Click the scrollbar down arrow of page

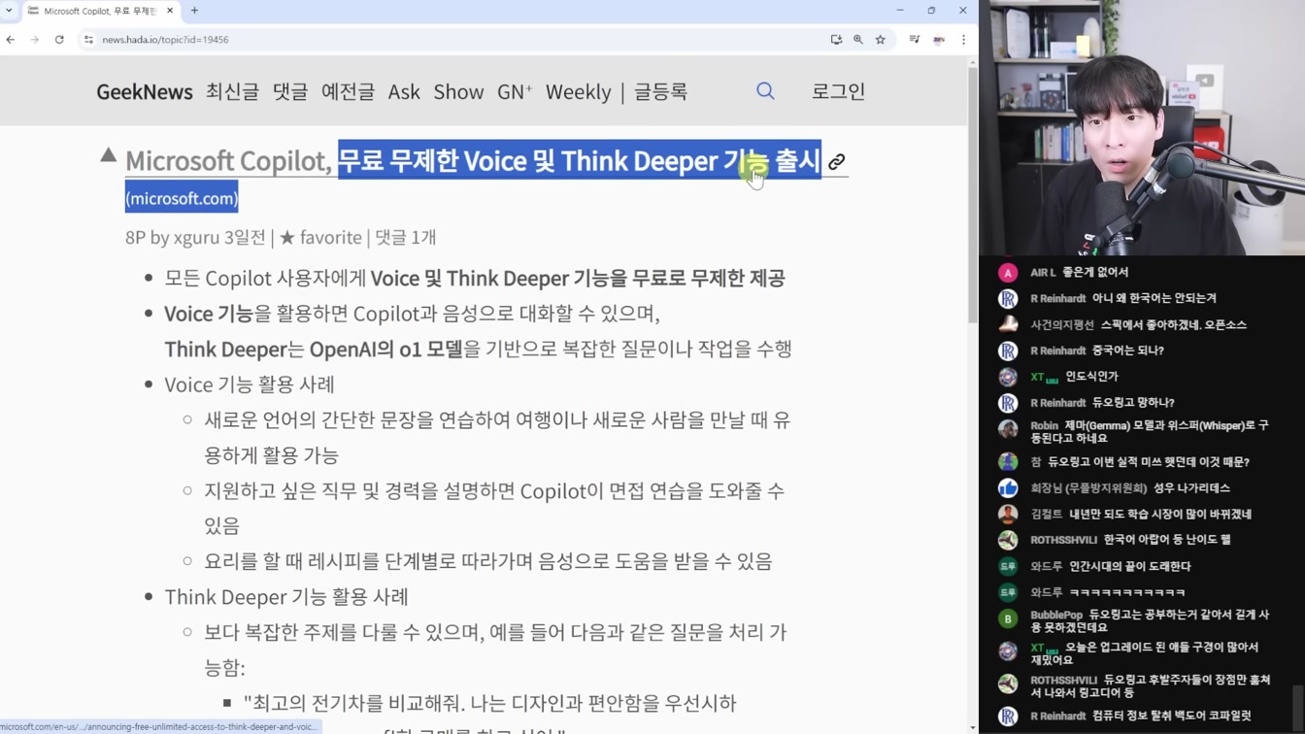(x=973, y=728)
